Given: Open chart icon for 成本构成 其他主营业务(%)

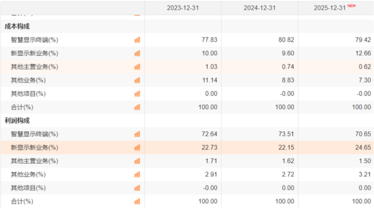Looking at the screenshot, I should pyautogui.click(x=137, y=67).
